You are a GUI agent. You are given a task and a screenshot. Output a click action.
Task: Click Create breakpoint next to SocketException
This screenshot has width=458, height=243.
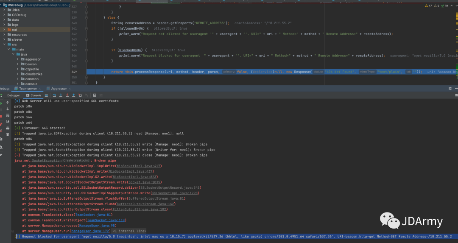pos(76,160)
